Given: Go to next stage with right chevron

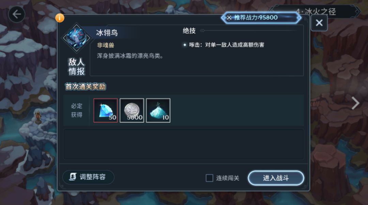Looking at the screenshot, I should point(355,103).
